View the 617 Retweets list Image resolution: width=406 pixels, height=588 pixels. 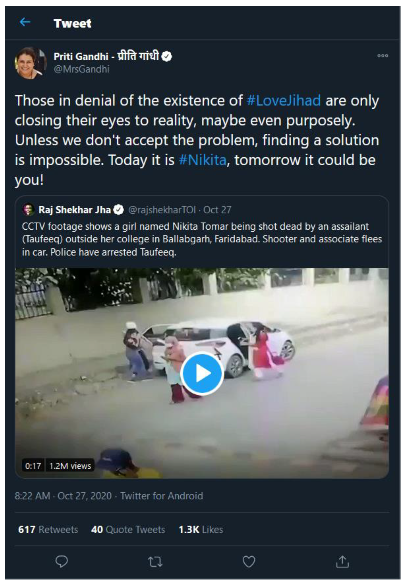click(x=48, y=529)
